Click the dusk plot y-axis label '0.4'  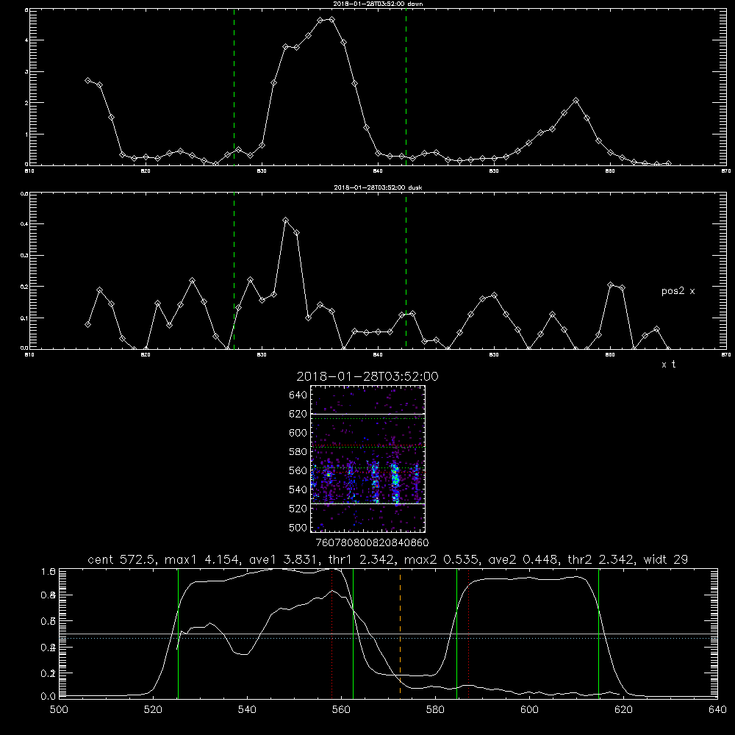coord(24,224)
